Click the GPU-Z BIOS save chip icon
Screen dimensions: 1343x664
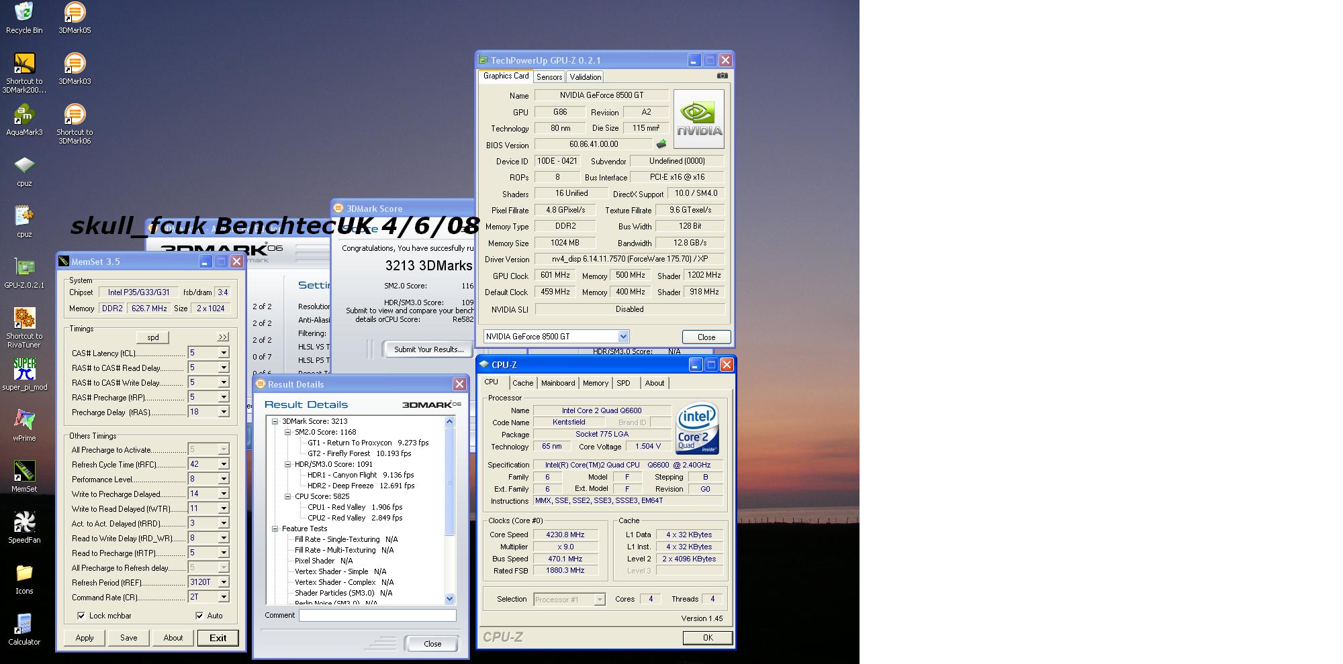tap(661, 144)
